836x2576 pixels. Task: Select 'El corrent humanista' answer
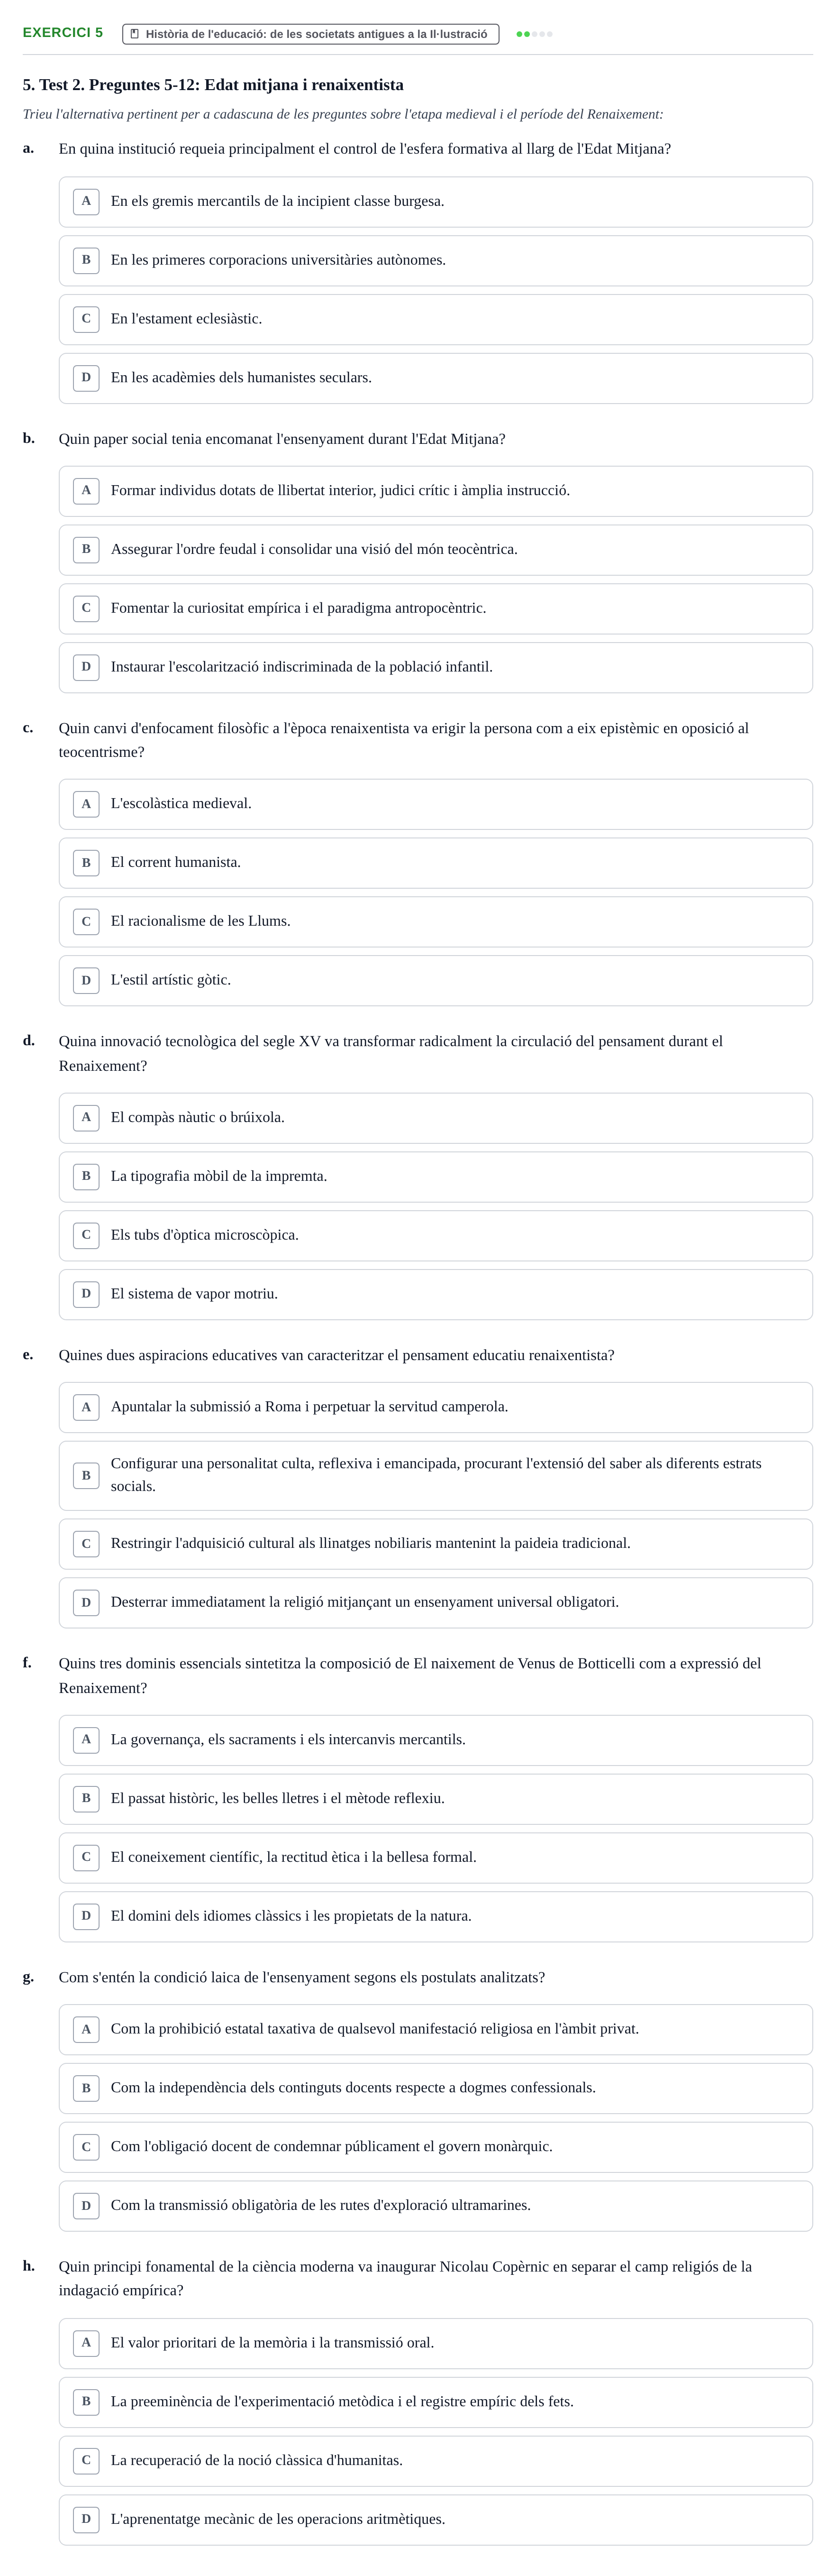[436, 863]
